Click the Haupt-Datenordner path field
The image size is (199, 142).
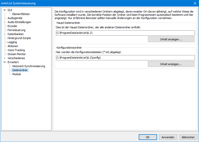tap(125, 33)
